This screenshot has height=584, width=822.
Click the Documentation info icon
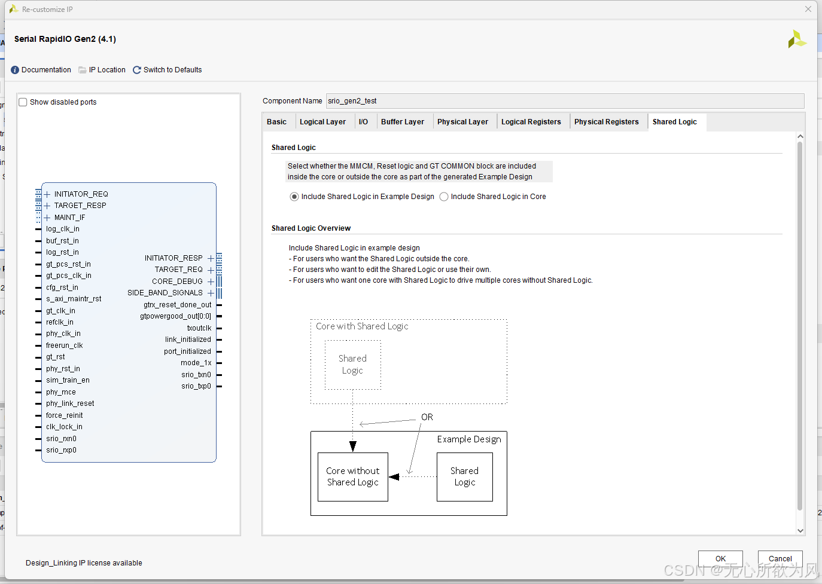click(14, 69)
